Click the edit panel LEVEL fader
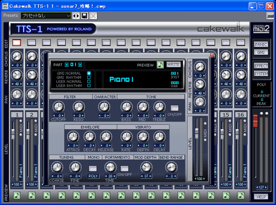Viewport: 276px width, 205px height. coord(197,133)
